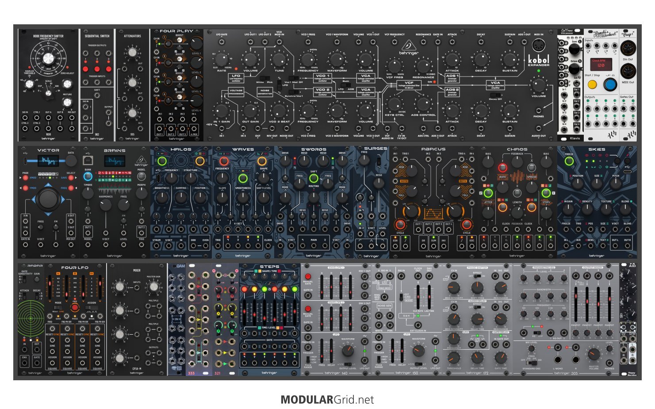The height and width of the screenshot is (409, 655).
Task: Click the DATA knob on Victor
Action: 71,161
